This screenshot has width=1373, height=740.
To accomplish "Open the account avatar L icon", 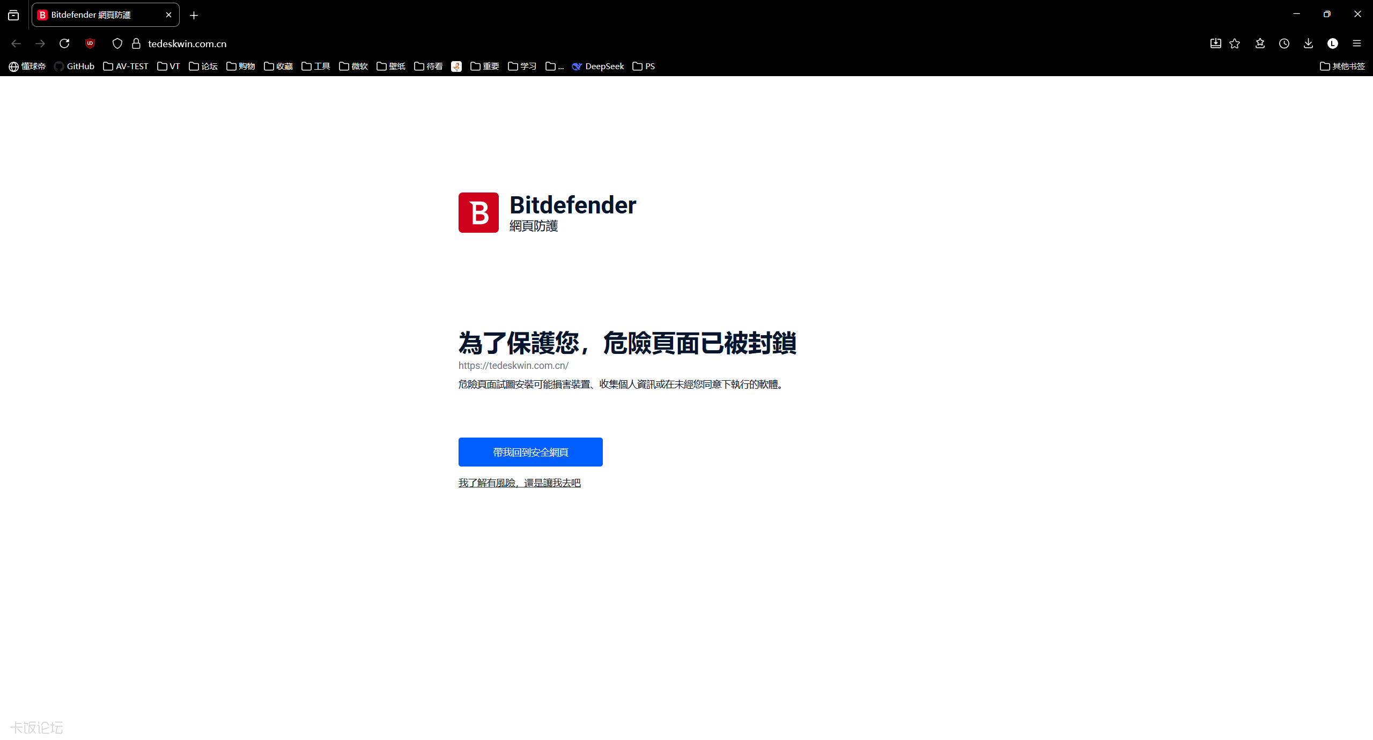I will click(x=1332, y=43).
